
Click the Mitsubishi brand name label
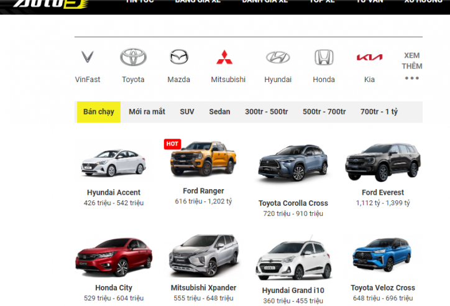point(228,80)
